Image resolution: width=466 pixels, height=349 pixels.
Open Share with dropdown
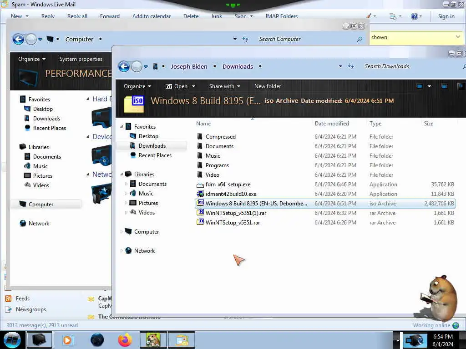click(x=224, y=86)
